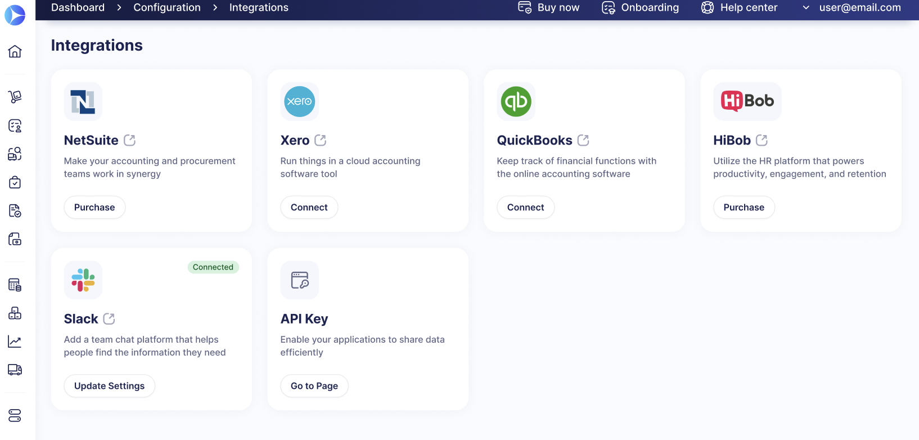Open the stacked boxes sidebar icon

coord(15,313)
